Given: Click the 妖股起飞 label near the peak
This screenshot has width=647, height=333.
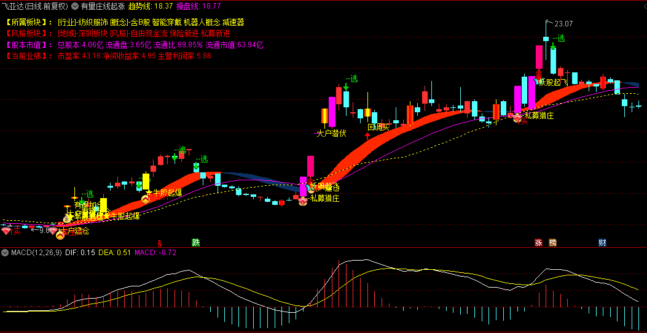Looking at the screenshot, I should point(554,82).
